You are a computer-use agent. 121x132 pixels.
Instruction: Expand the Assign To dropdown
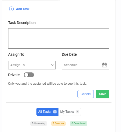click(x=32, y=65)
